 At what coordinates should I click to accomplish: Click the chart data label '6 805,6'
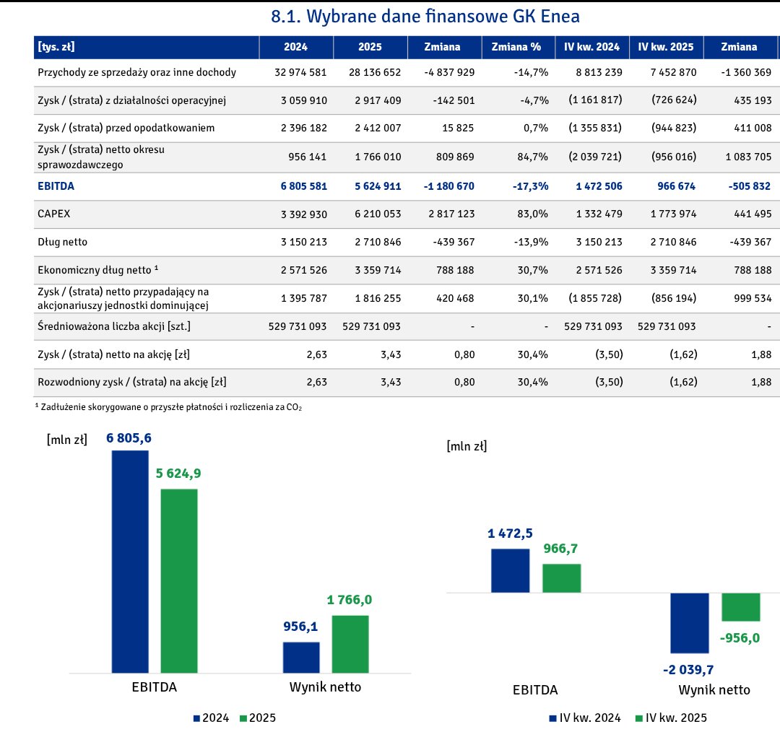click(x=129, y=439)
